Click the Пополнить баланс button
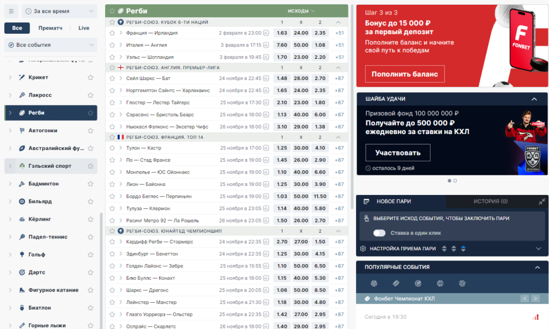Image resolution: width=549 pixels, height=329 pixels. pos(405,74)
